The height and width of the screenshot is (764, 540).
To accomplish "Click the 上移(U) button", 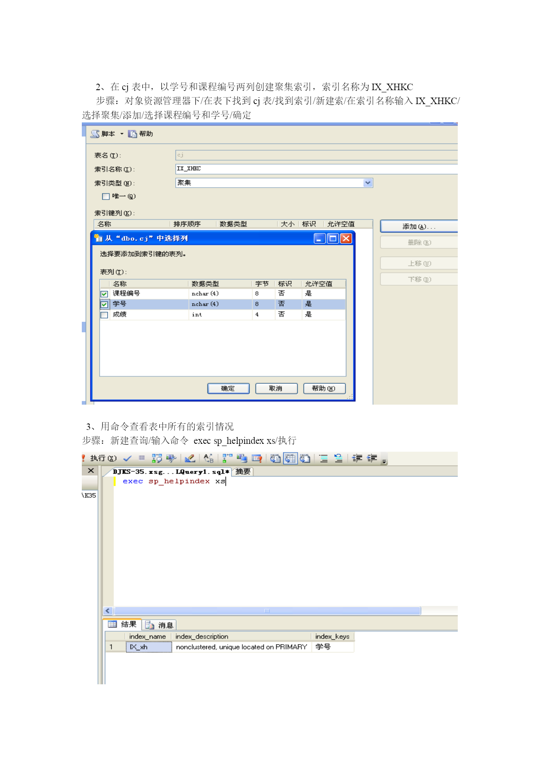I will [x=419, y=264].
